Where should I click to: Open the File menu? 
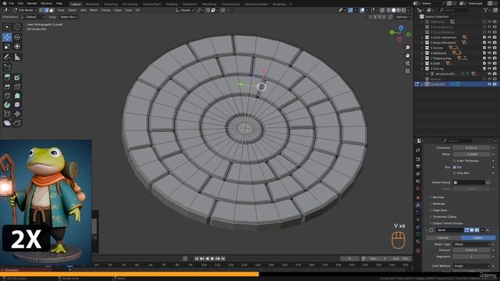click(12, 3)
